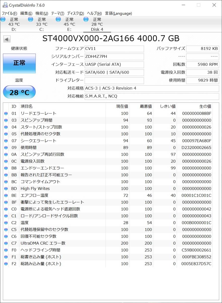The width and height of the screenshot is (222, 303).
Task: Click the power on hours field 9829 時間
Action: 203,81
